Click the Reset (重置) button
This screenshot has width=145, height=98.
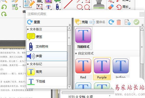coord(34,22)
